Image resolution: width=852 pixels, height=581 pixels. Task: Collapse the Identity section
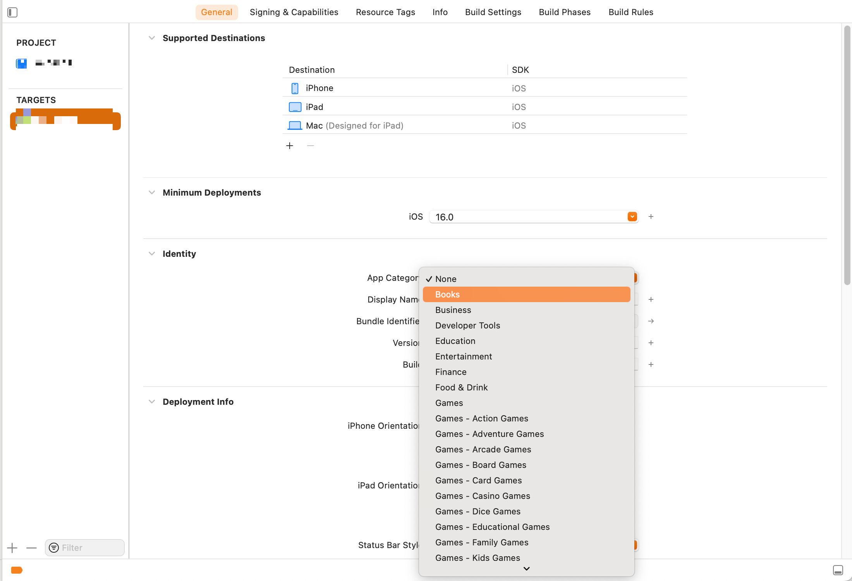[152, 254]
